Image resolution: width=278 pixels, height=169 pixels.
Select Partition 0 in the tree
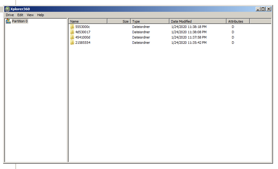click(20, 21)
